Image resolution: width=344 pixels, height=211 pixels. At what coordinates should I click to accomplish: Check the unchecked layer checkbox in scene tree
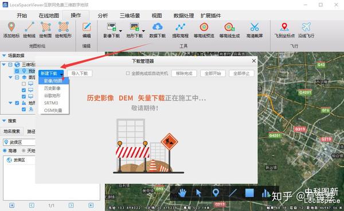pos(24,83)
